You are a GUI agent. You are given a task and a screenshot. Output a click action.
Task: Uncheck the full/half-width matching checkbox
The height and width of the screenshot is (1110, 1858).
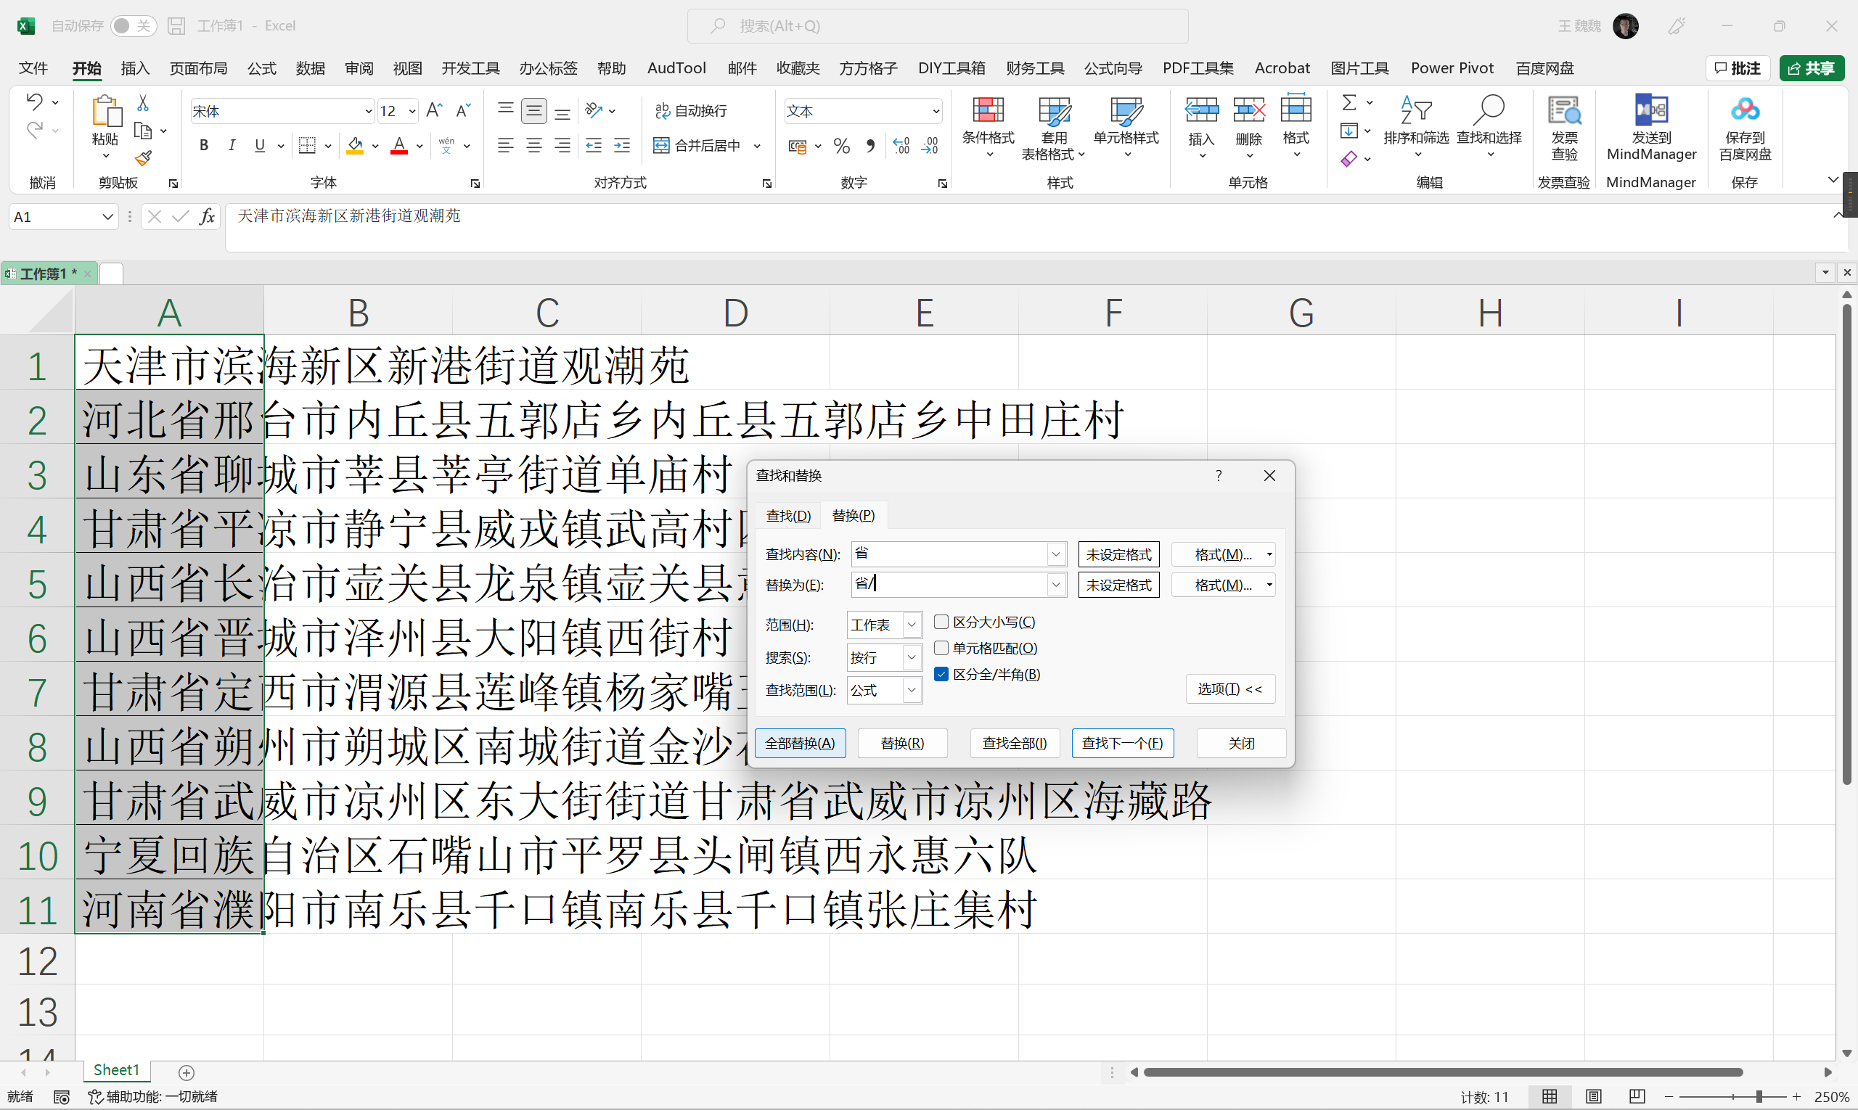coord(941,674)
